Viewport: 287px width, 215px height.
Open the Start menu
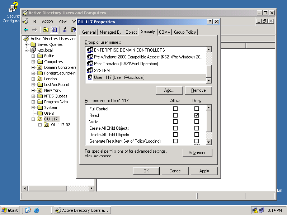(x=10, y=210)
